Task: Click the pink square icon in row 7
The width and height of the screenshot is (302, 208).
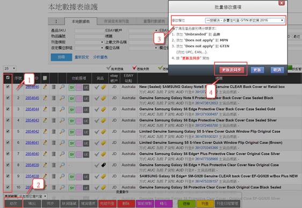Action: [x=79, y=155]
